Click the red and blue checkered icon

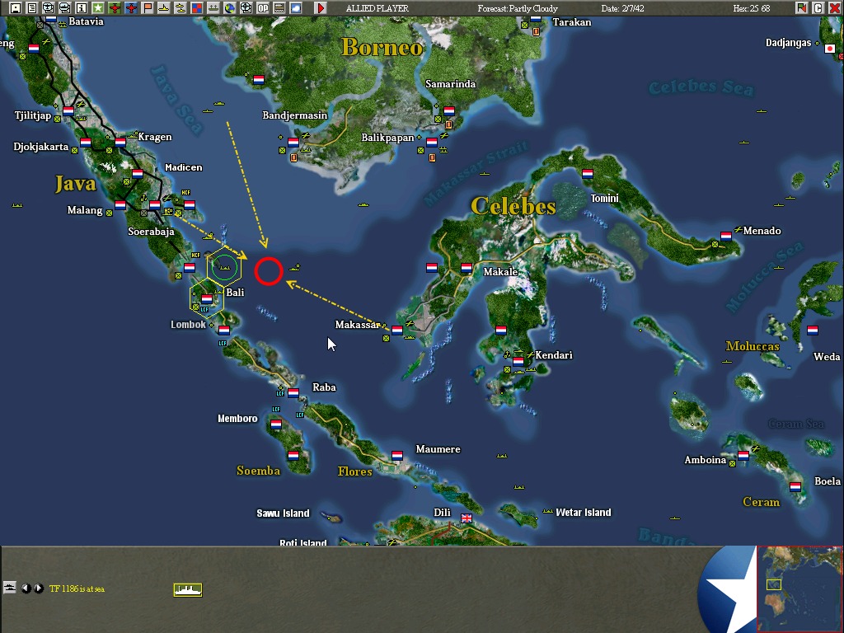pyautogui.click(x=196, y=8)
